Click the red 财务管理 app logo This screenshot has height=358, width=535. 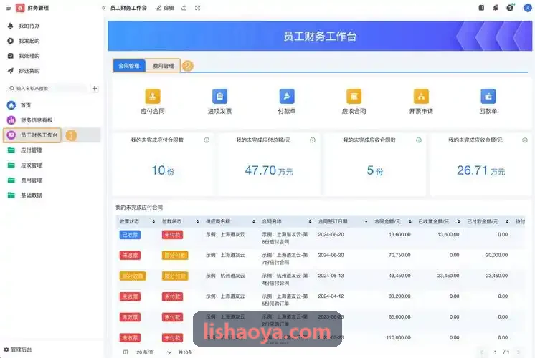pyautogui.click(x=20, y=7)
